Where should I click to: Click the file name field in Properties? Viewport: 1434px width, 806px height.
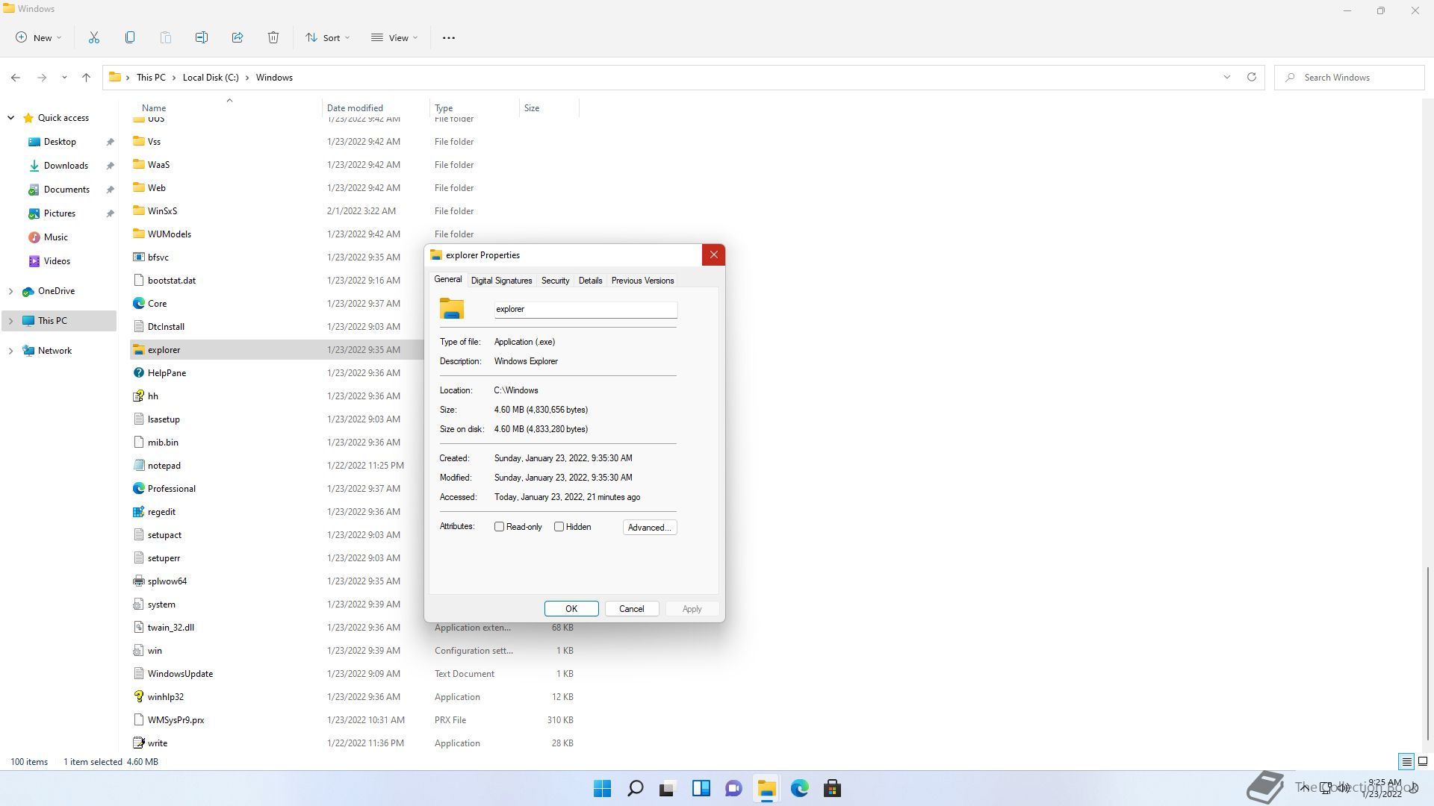(586, 309)
